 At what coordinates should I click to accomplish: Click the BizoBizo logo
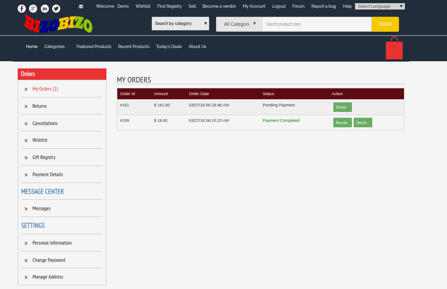58,24
